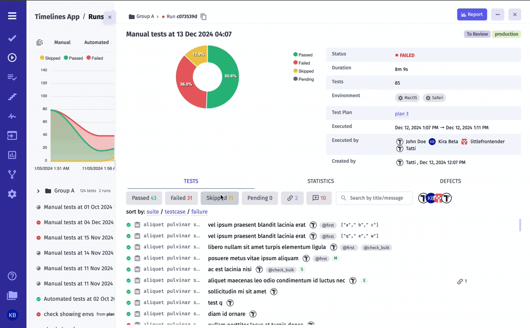Filter by Passed 43 tests
530x328 pixels.
click(x=144, y=198)
